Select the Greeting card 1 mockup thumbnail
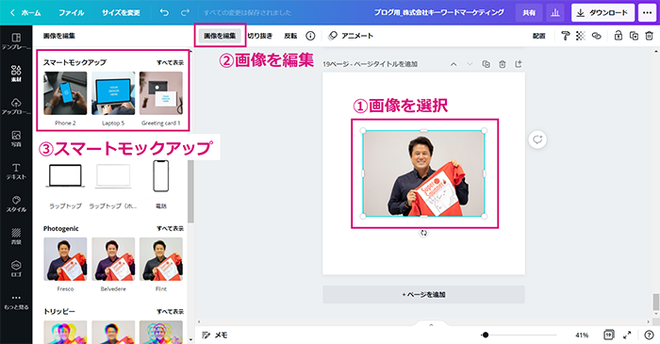Screen dimensions: 660x344 tap(161, 93)
